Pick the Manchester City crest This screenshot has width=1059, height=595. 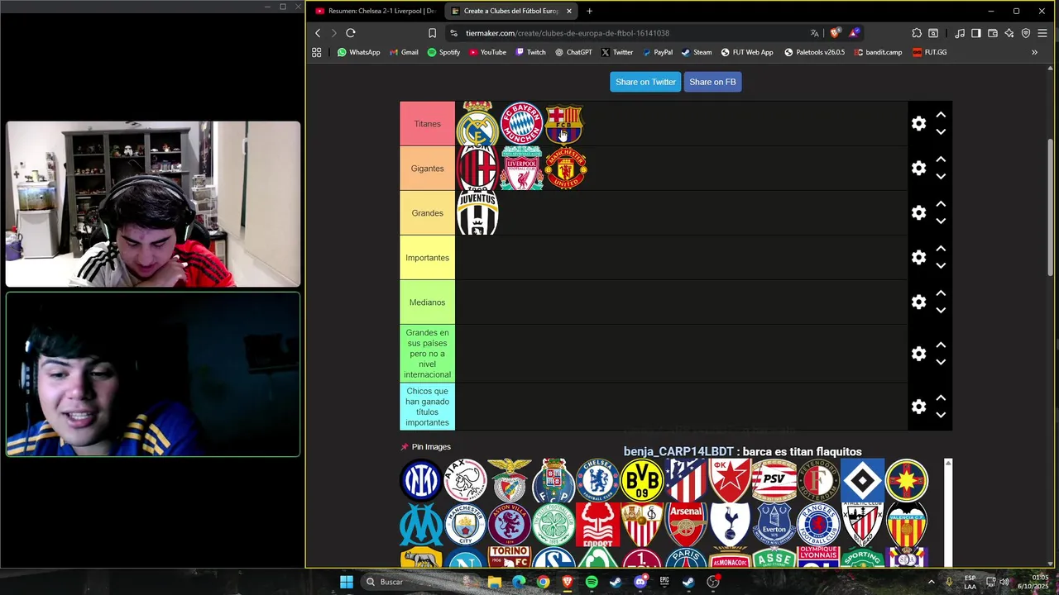point(465,524)
